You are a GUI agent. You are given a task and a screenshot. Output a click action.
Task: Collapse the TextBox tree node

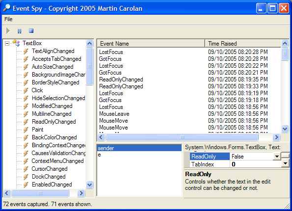(x=7, y=44)
